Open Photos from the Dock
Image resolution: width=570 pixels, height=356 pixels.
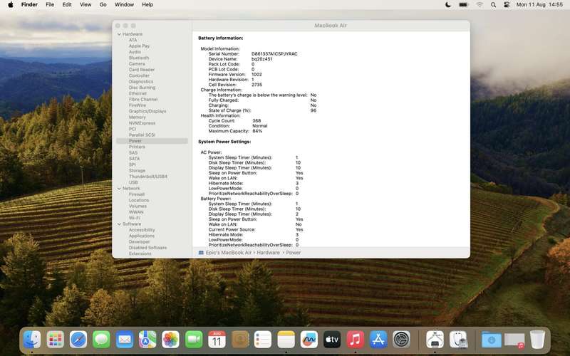coord(170,340)
